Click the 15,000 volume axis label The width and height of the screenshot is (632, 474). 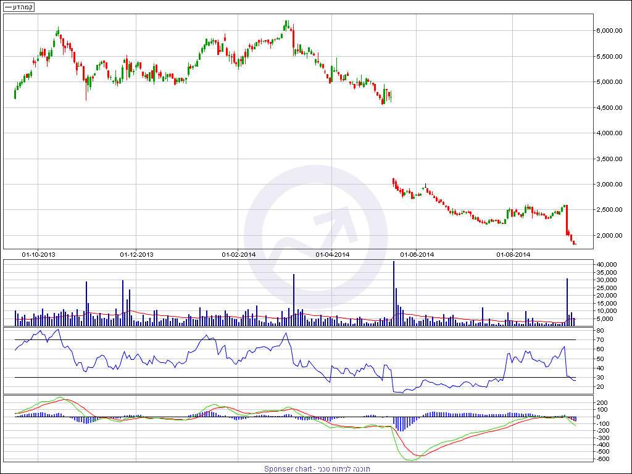[607, 303]
